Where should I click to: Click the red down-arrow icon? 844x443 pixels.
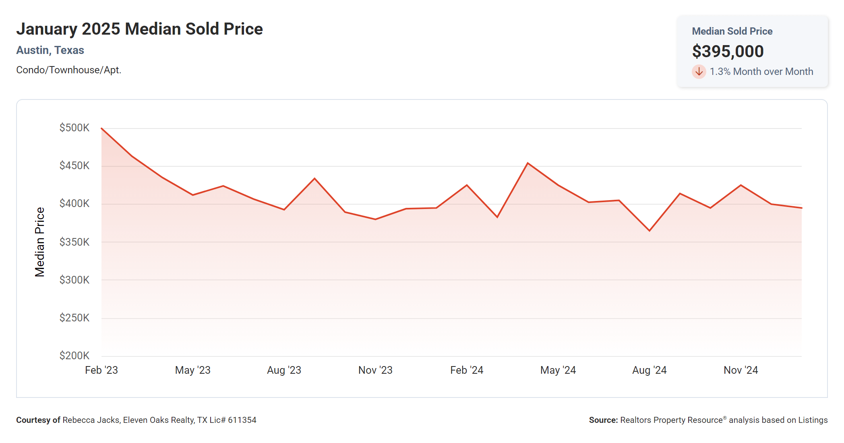click(699, 72)
